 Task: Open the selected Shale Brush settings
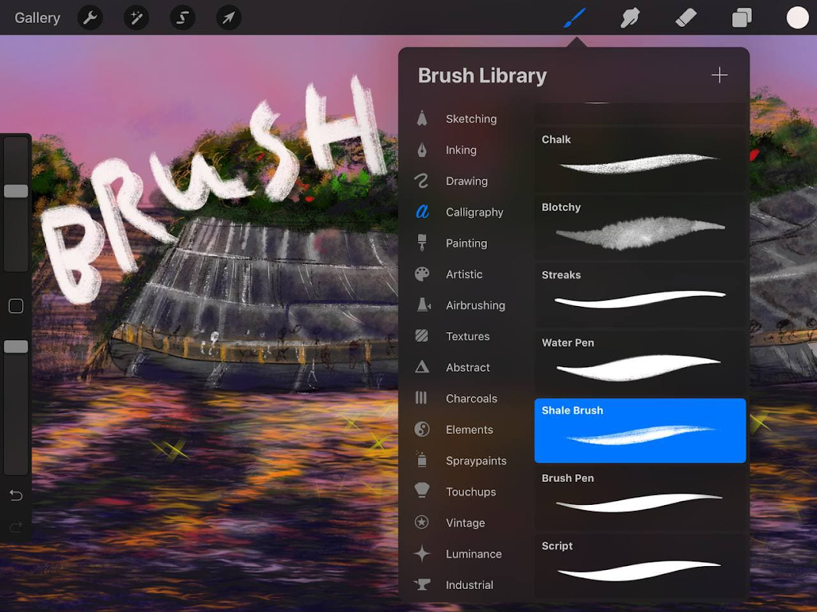click(x=640, y=431)
